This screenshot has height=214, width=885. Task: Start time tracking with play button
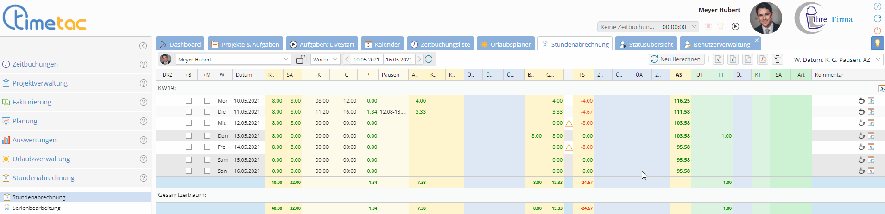[735, 26]
